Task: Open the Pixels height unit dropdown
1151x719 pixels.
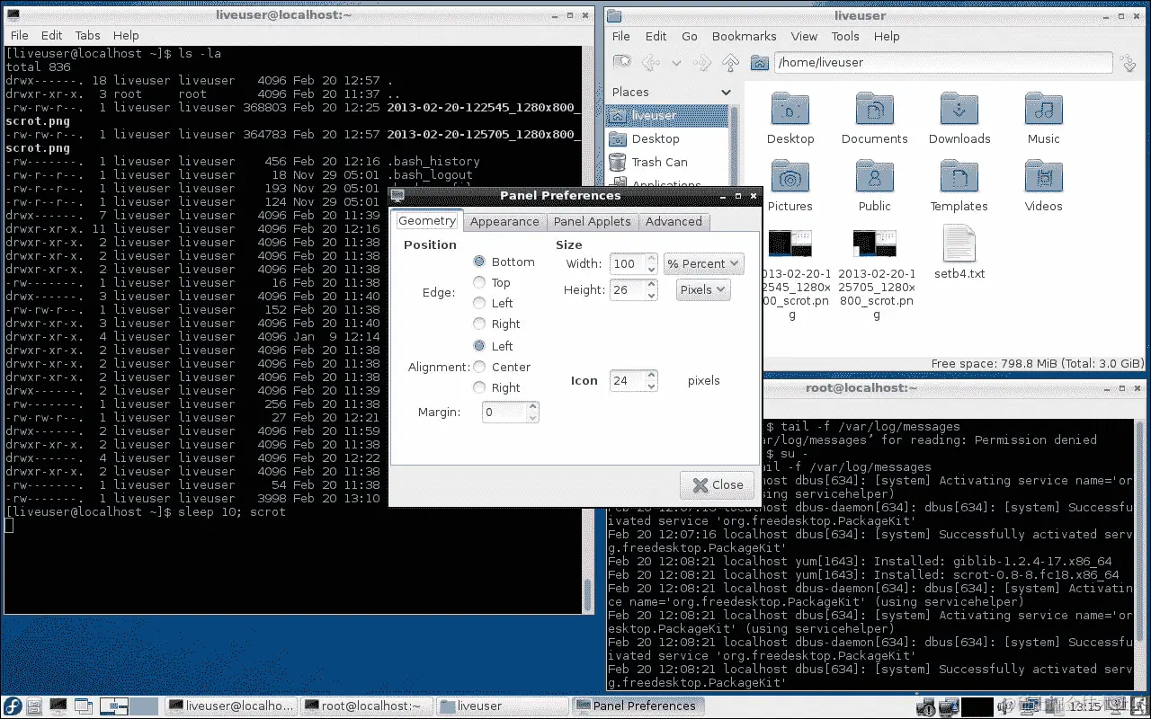Action: tap(703, 289)
